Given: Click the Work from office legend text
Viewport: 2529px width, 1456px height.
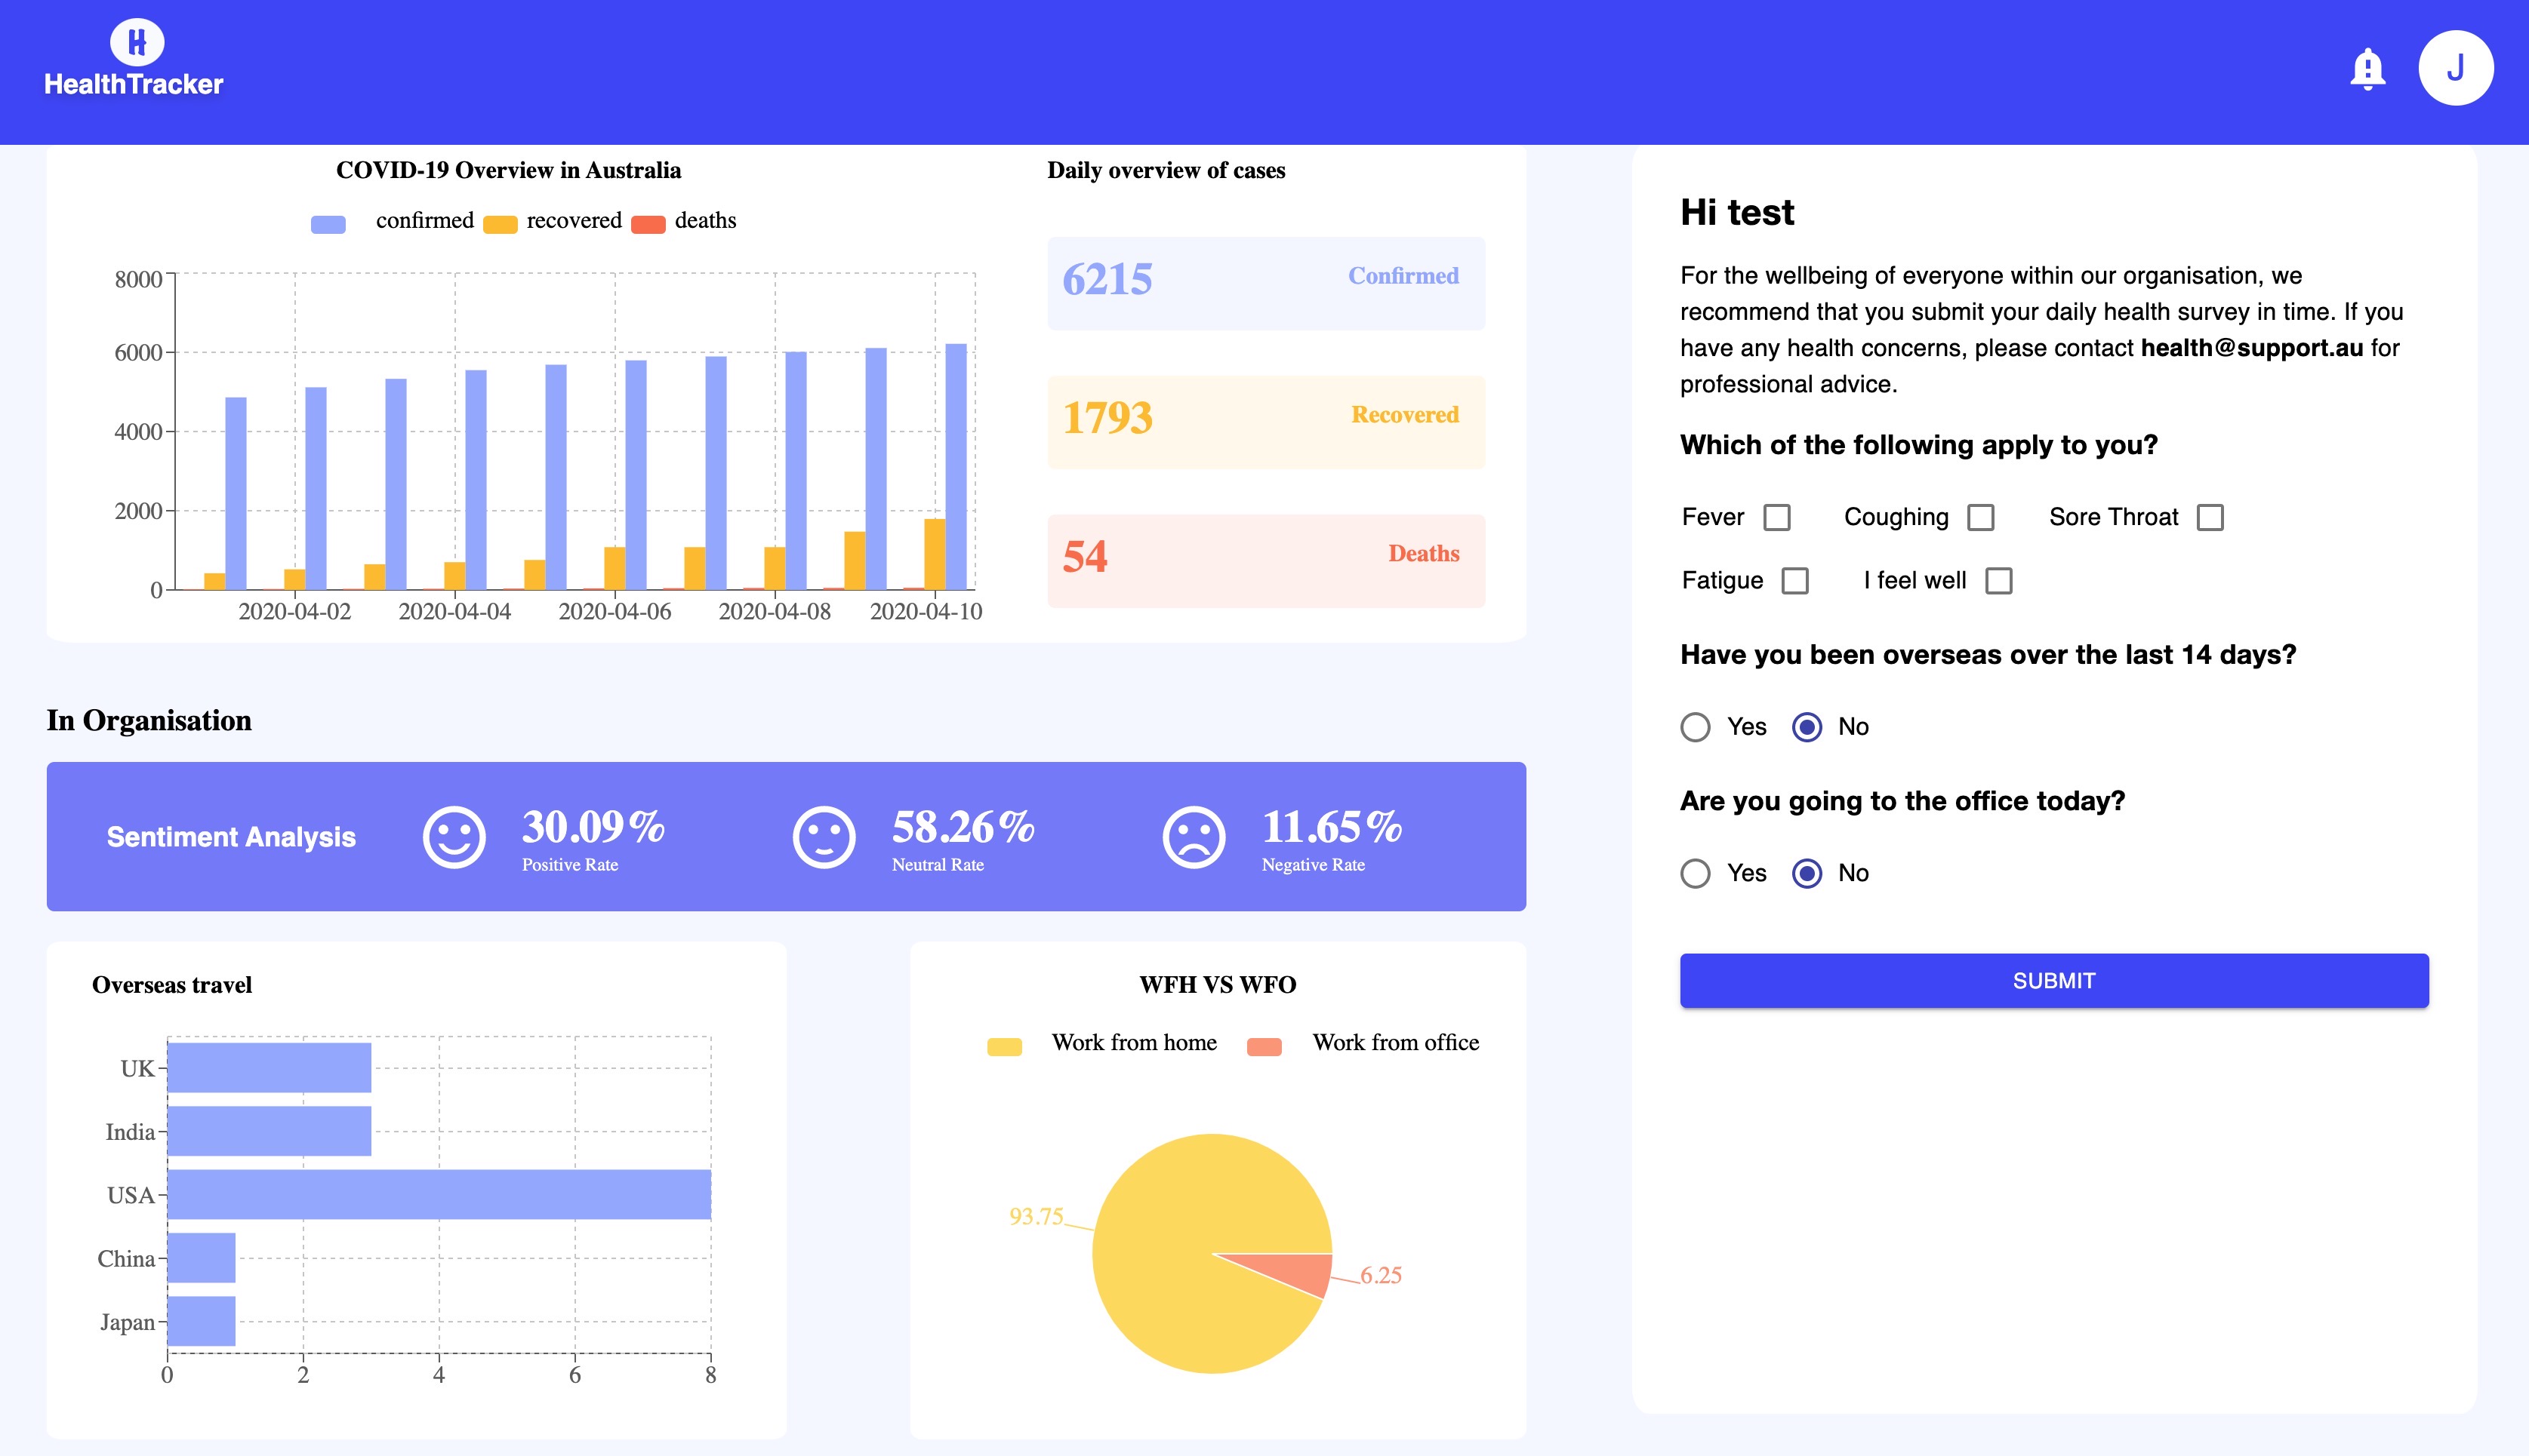Looking at the screenshot, I should (x=1396, y=1042).
